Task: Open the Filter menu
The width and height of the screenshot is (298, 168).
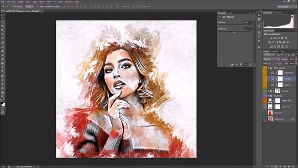Action: pyautogui.click(x=49, y=2)
